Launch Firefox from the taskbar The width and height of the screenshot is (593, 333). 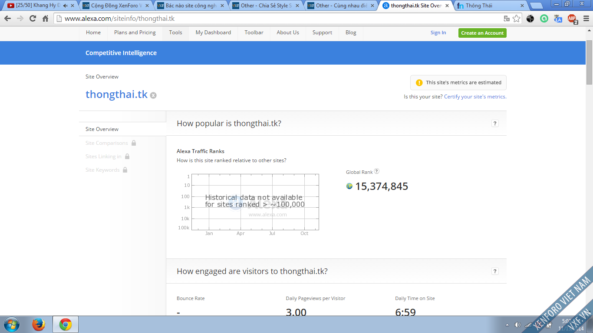tap(39, 324)
